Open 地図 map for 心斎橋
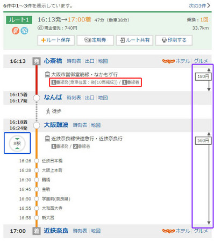The width and height of the screenshot is (214, 242). pos(103,61)
